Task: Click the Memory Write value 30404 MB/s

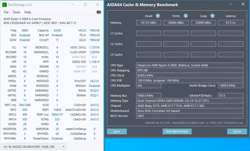Action: (x=176, y=23)
